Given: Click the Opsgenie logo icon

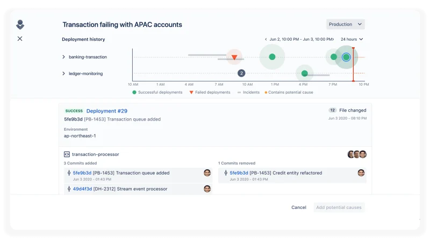Looking at the screenshot, I should point(20,25).
